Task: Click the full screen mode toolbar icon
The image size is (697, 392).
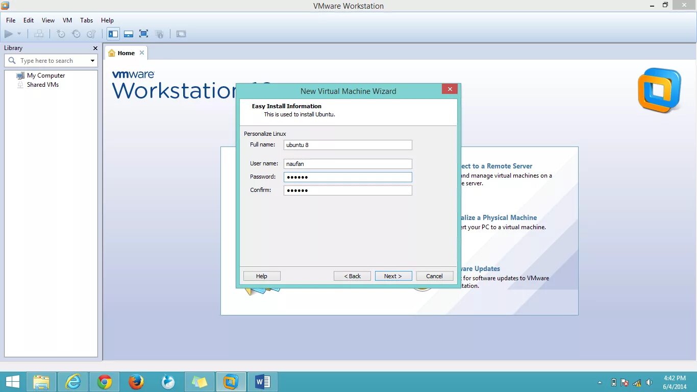Action: pos(144,34)
